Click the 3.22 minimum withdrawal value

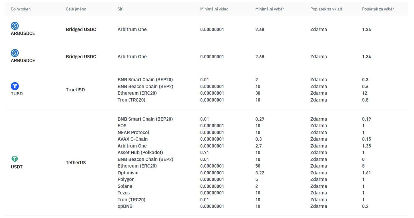click(x=260, y=173)
